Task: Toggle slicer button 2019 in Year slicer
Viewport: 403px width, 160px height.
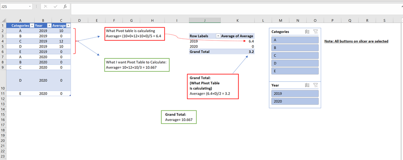Action: click(295, 94)
